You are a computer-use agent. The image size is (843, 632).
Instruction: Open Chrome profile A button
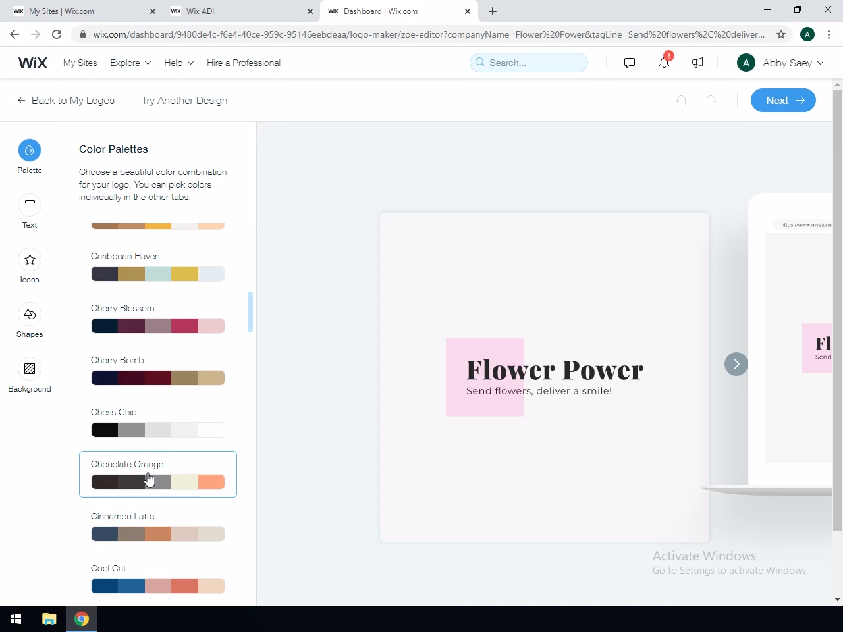click(x=807, y=34)
